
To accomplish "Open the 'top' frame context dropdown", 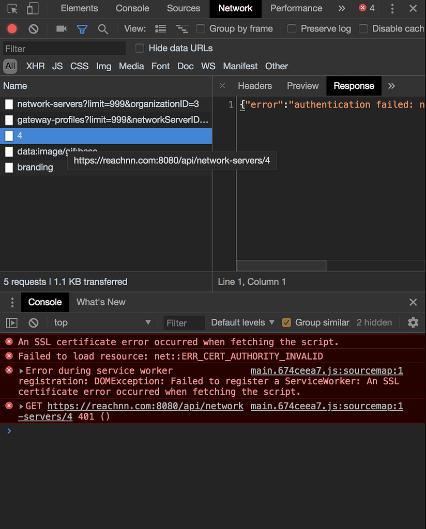I will tap(101, 322).
